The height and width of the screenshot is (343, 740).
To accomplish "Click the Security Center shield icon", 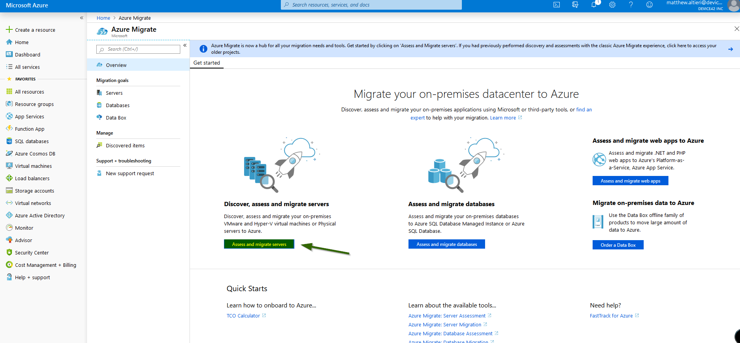I will click(9, 252).
